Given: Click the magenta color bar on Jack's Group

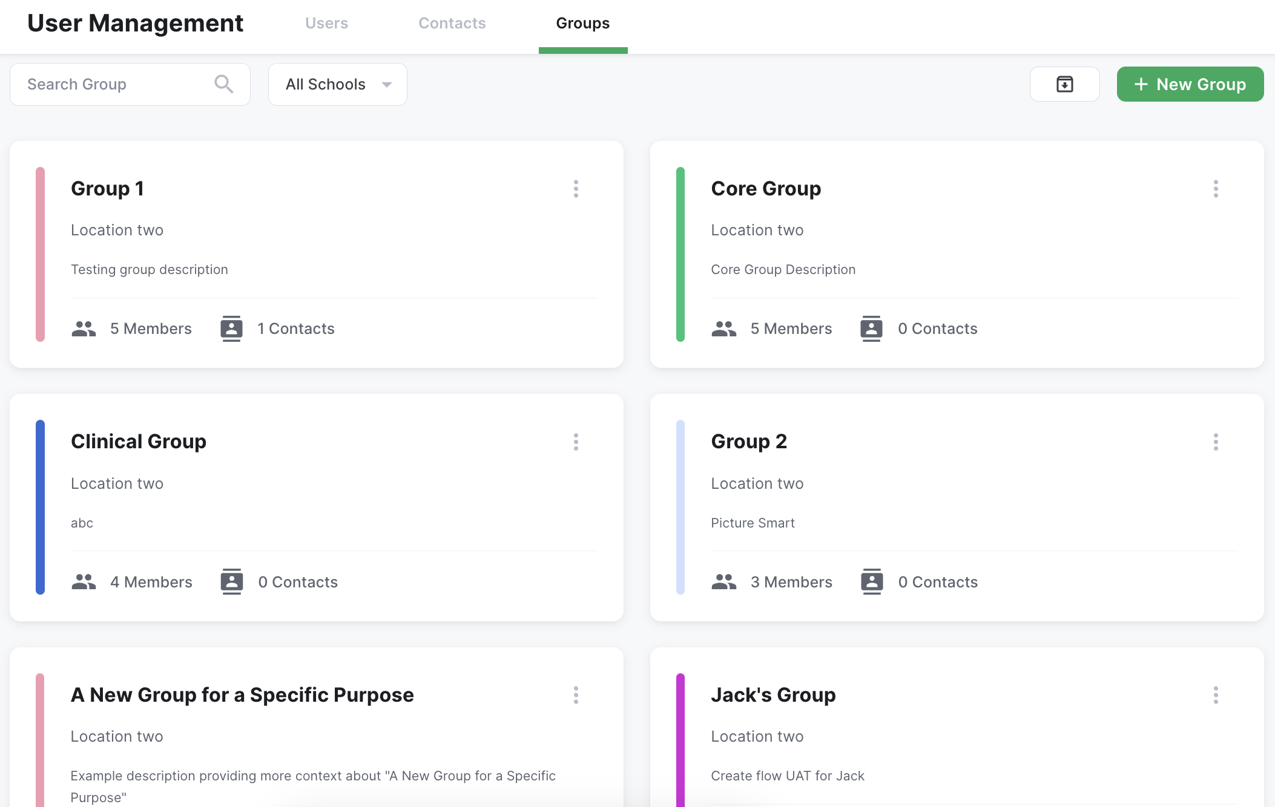Looking at the screenshot, I should (680, 740).
